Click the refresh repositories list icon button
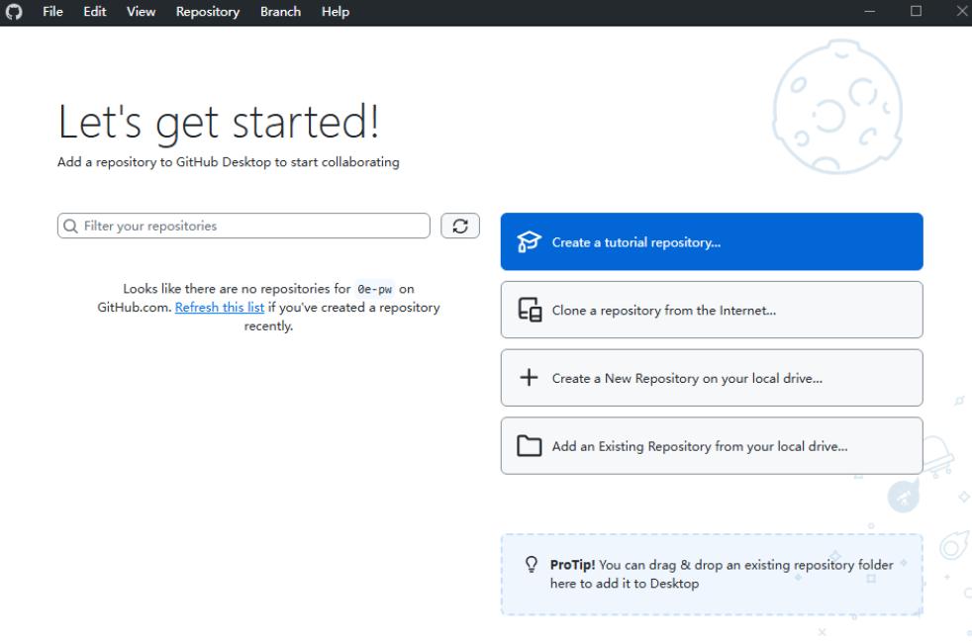 460,226
